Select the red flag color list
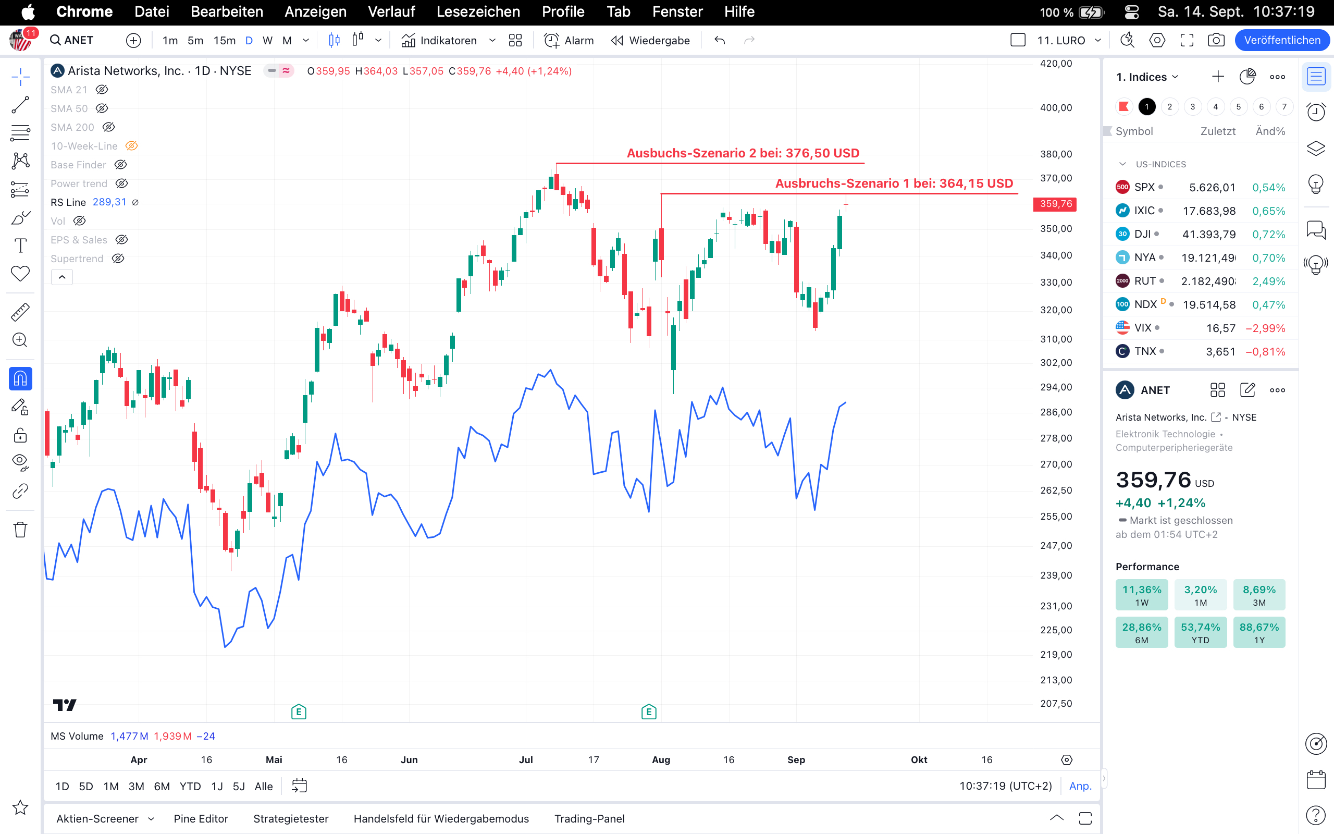Viewport: 1334px width, 834px height. 1123,106
